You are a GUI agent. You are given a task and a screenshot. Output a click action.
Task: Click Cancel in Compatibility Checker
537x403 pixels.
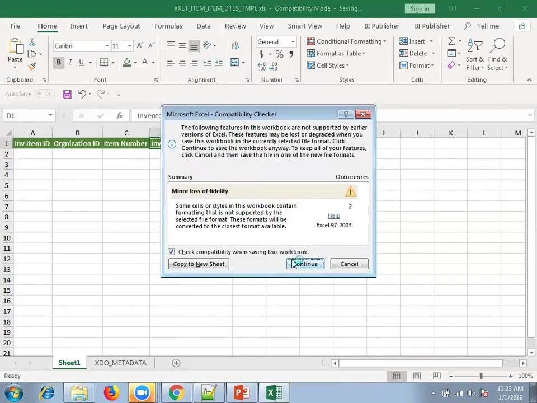click(349, 264)
